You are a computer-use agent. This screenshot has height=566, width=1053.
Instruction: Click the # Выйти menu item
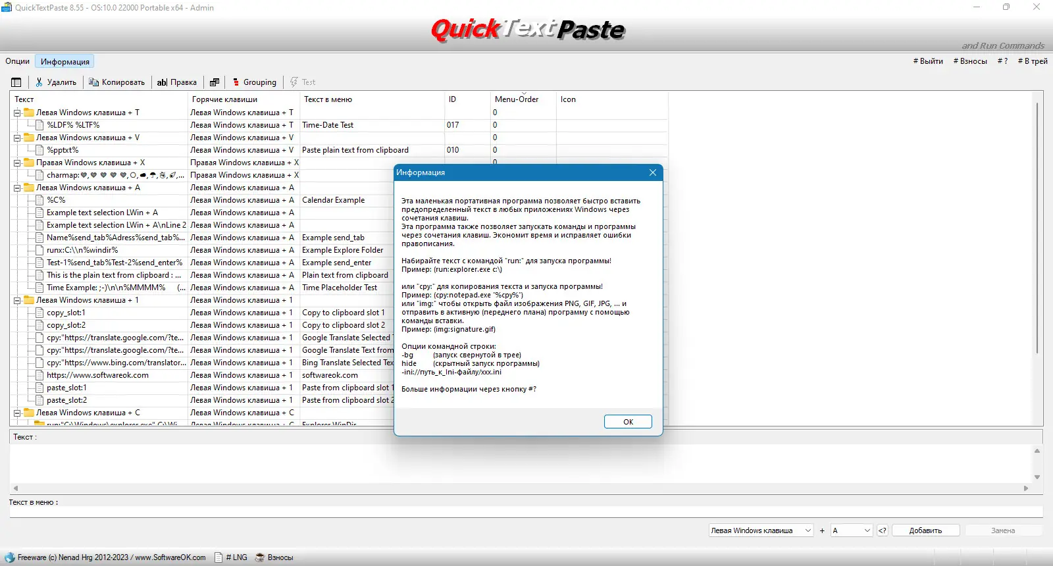(928, 61)
